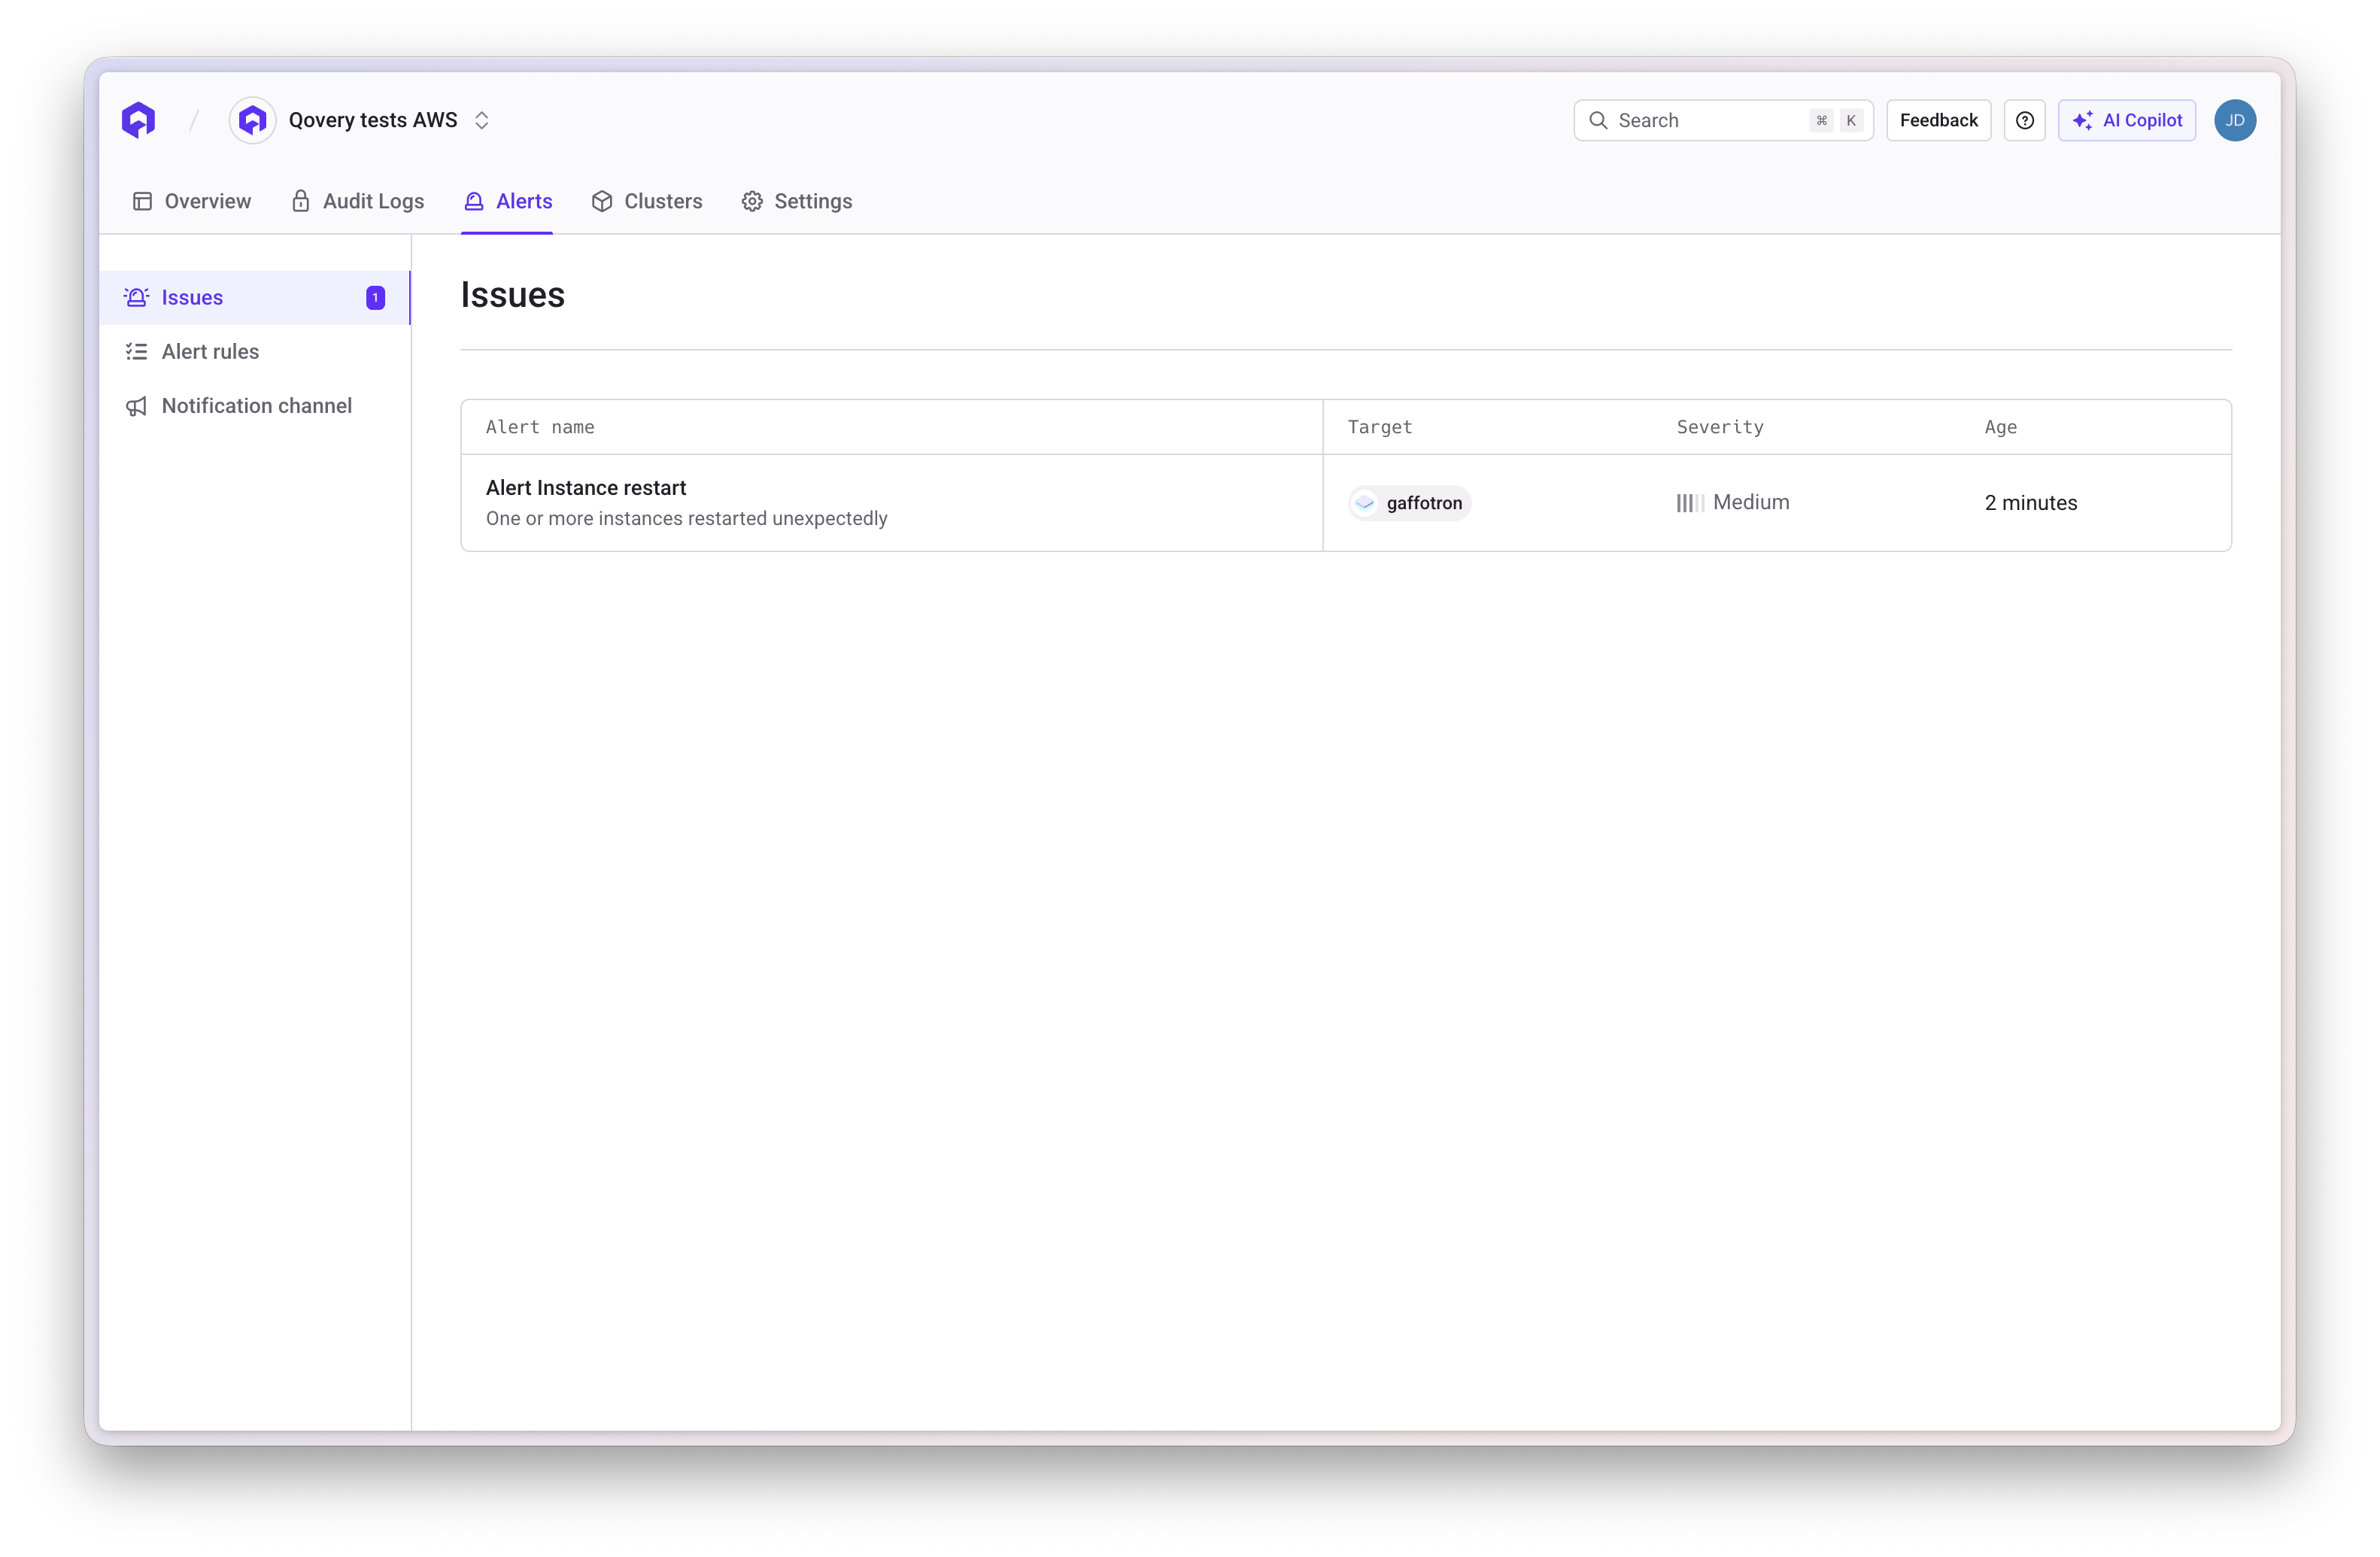
Task: Switch to the Audit Logs tab
Action: [358, 201]
